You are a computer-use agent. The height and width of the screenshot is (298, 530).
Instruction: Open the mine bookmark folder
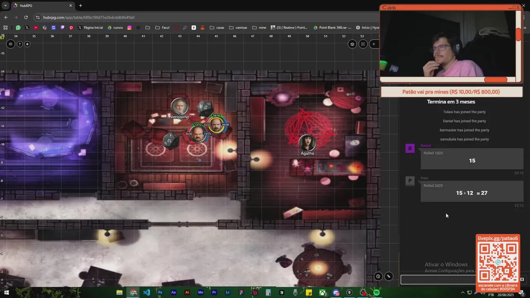point(259,28)
